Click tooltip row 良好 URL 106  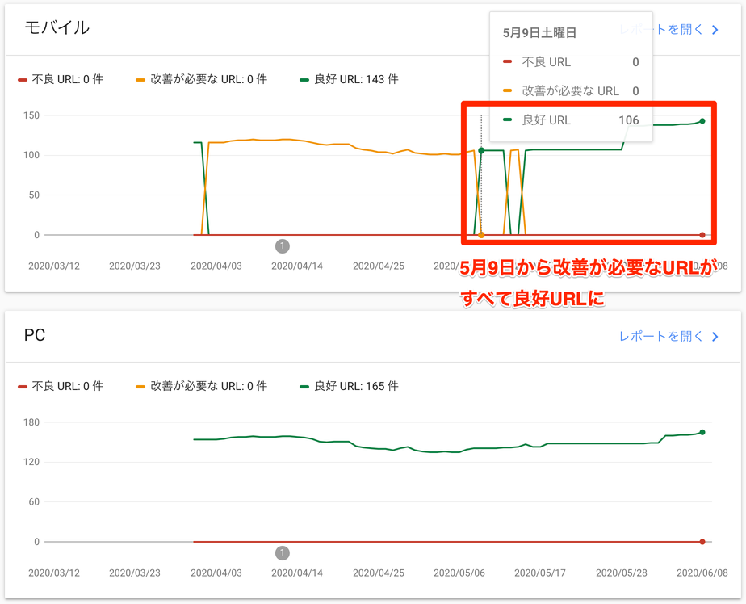[x=571, y=120]
